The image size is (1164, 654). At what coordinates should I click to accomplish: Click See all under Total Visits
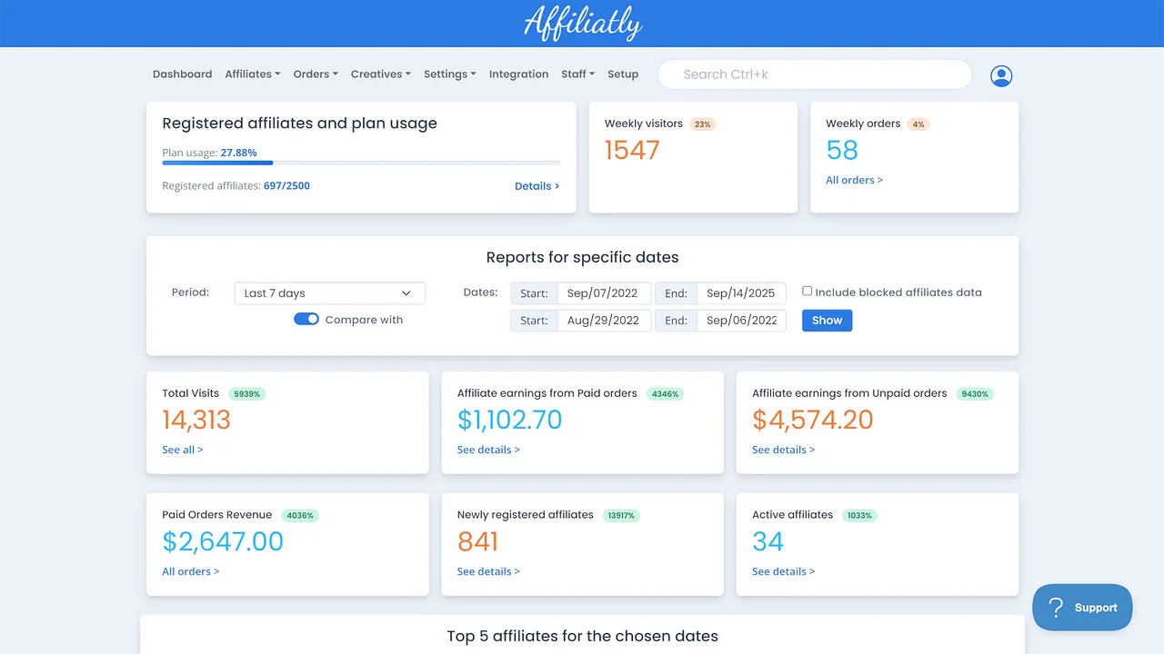pos(183,450)
